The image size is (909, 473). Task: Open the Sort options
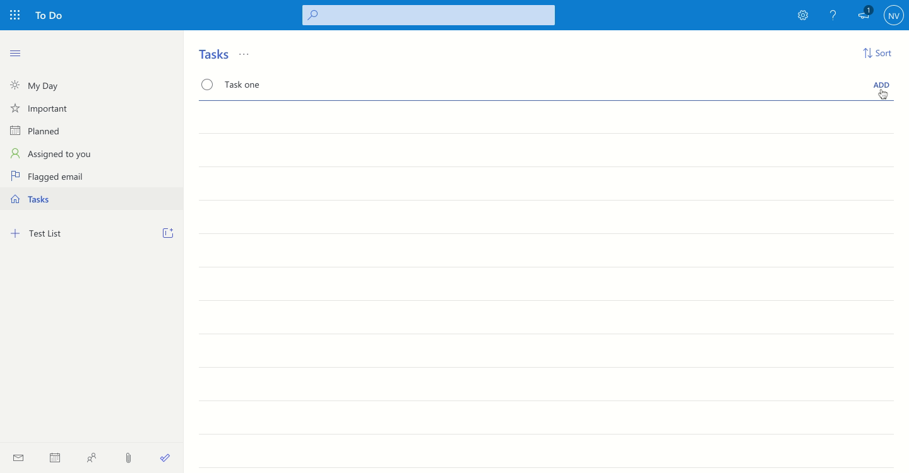point(877,53)
